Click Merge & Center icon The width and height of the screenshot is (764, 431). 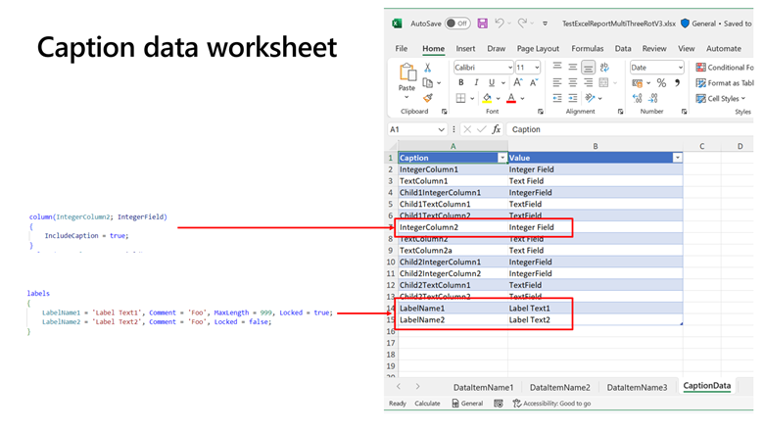pos(603,83)
